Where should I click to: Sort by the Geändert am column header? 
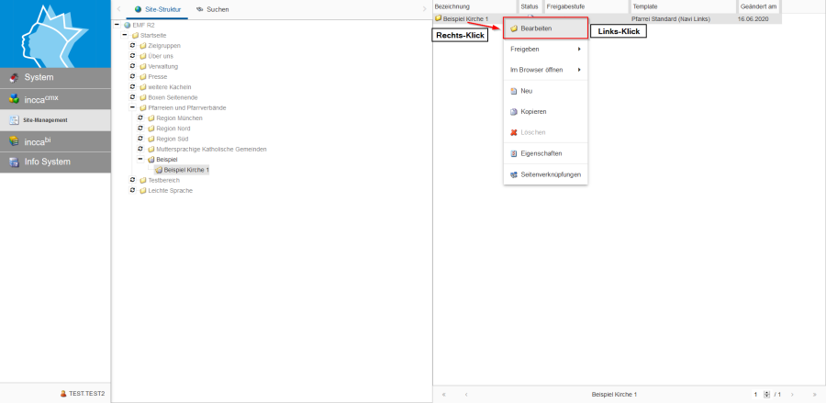758,6
